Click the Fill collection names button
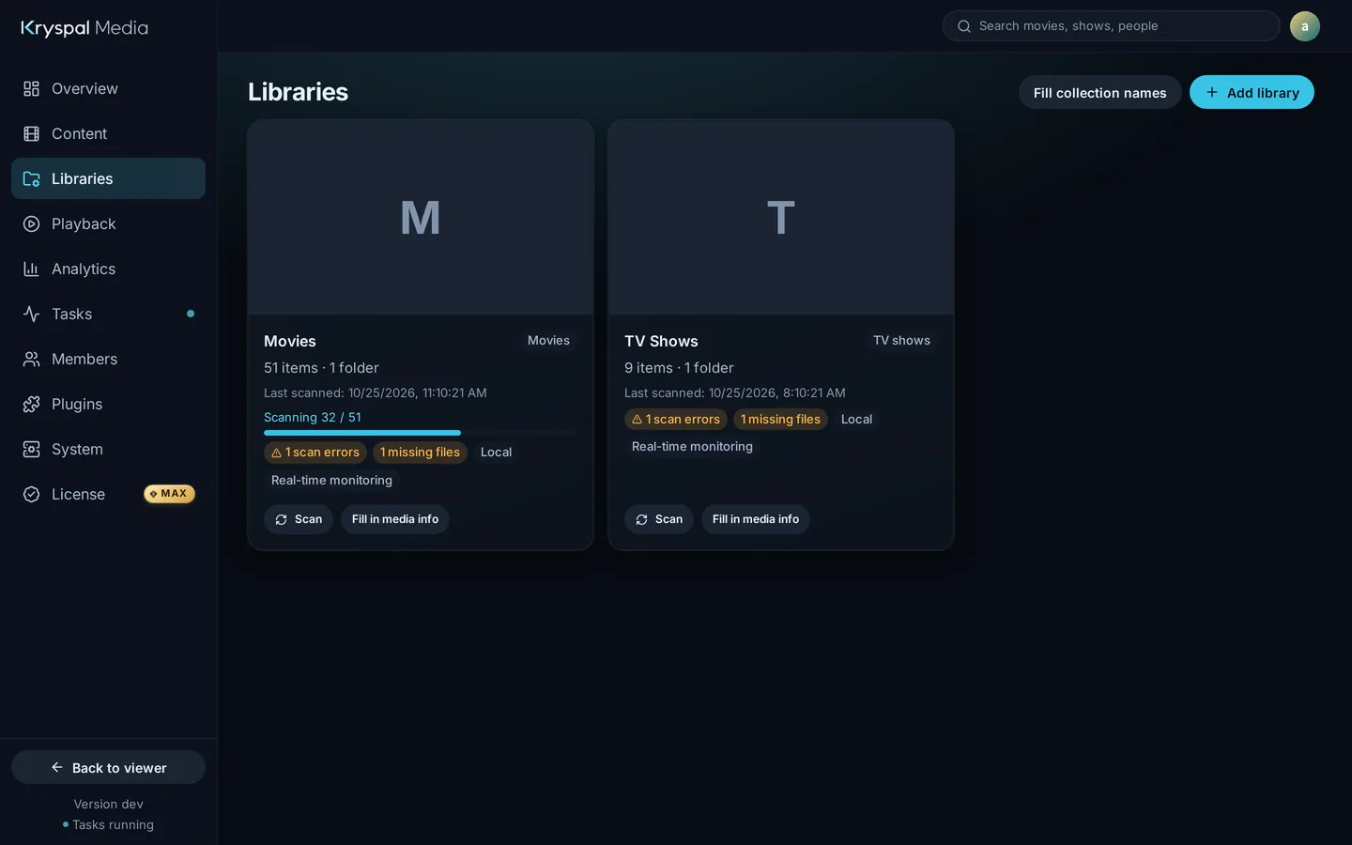The width and height of the screenshot is (1352, 845). [x=1099, y=92]
